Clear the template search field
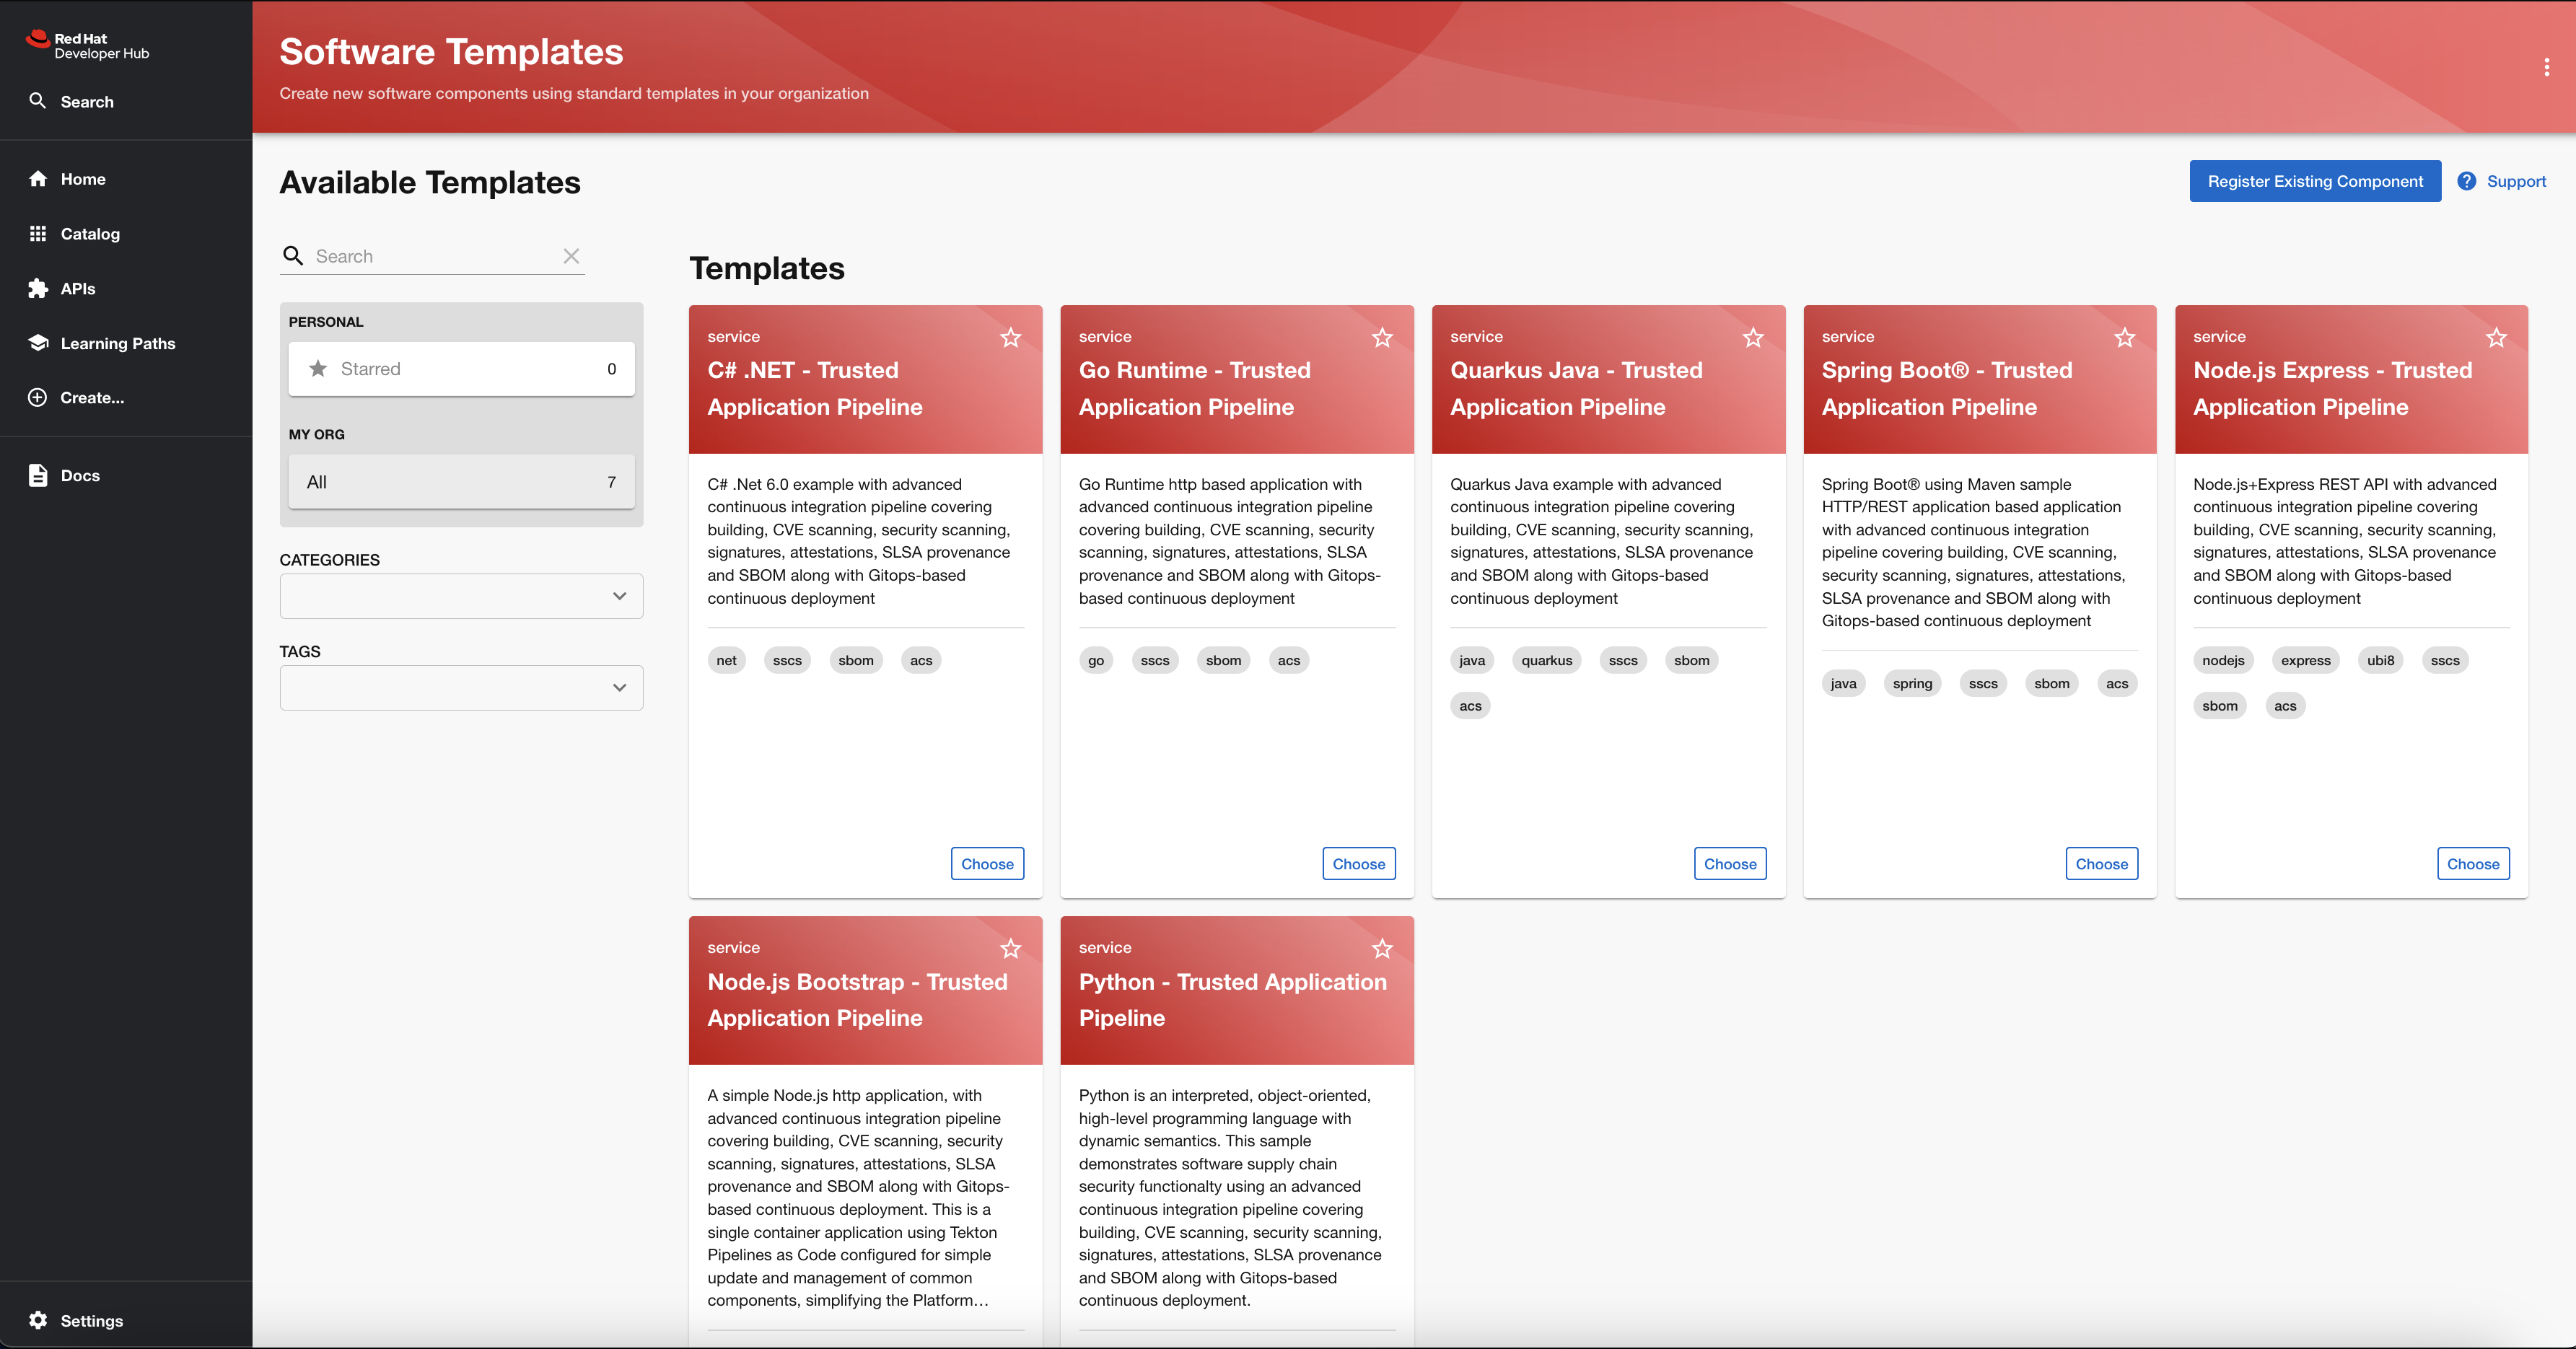 [571, 256]
